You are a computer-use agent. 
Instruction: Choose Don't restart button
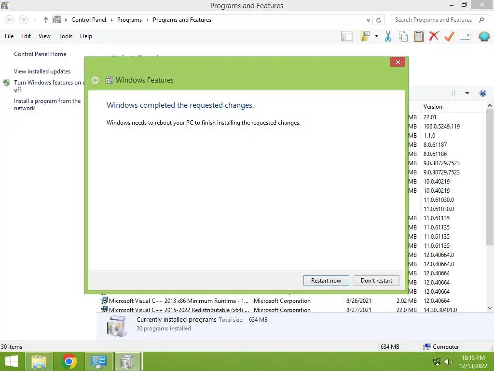pos(376,281)
